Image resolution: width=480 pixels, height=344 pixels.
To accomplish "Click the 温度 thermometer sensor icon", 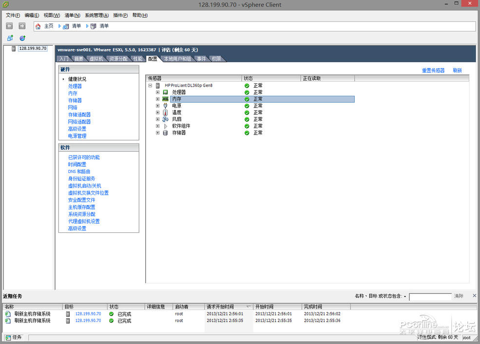I will 165,113.
